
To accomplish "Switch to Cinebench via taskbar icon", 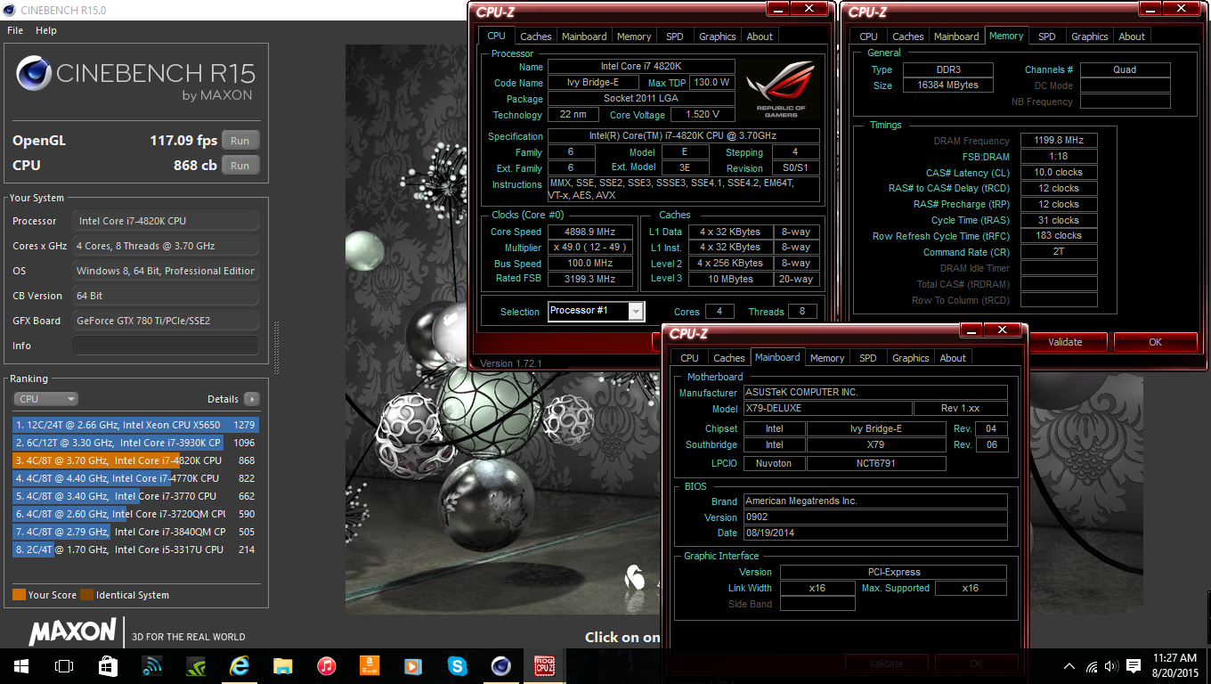I will (x=500, y=666).
